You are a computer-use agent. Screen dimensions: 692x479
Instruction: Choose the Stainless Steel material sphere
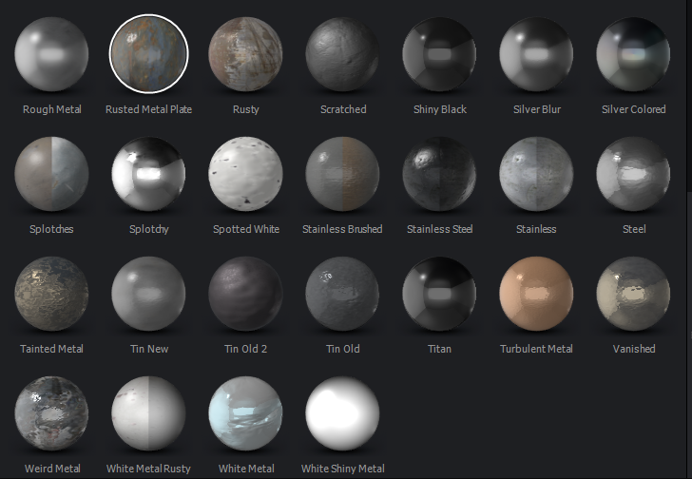point(440,174)
